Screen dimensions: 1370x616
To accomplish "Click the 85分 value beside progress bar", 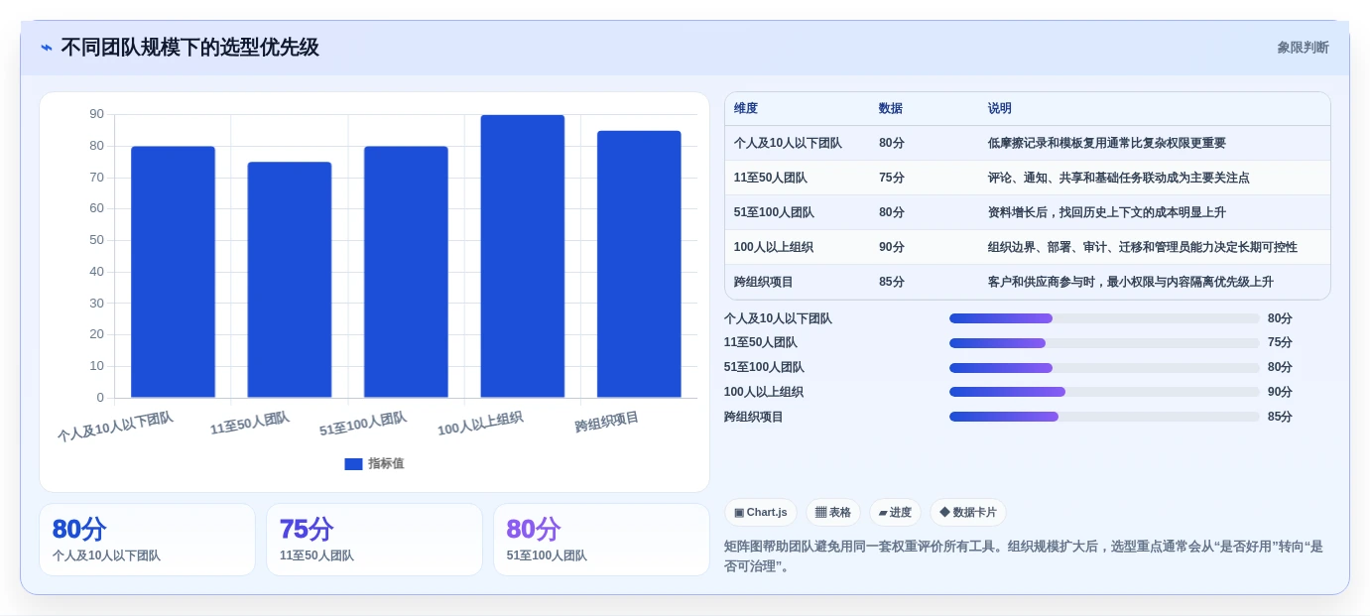I will [x=1280, y=417].
